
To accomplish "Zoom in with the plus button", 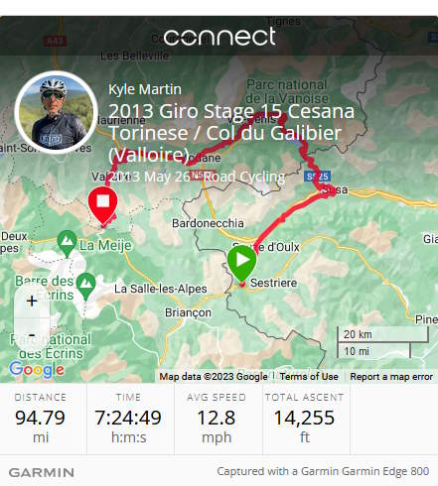I will point(32,301).
